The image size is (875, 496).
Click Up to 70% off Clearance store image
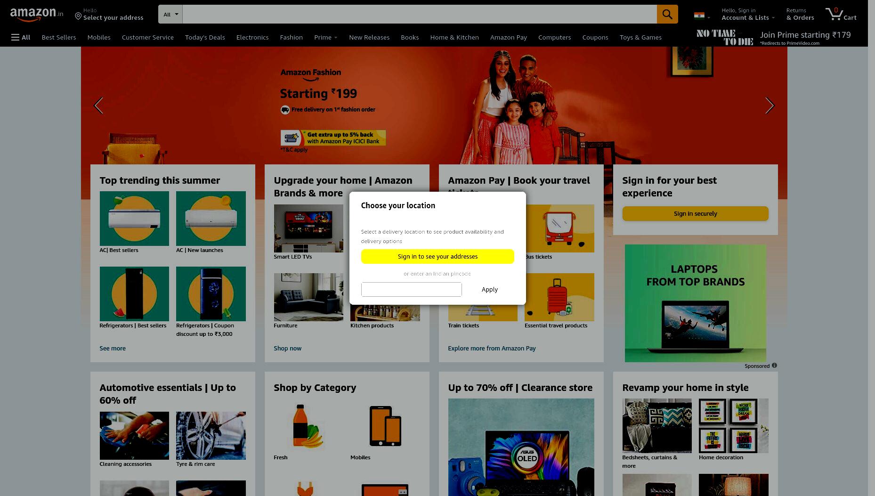[521, 447]
